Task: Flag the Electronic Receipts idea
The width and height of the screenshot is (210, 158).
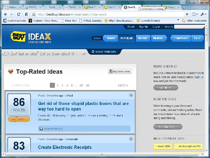Action: coord(131,139)
